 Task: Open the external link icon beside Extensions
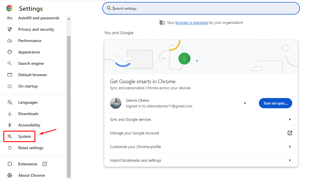[45, 164]
